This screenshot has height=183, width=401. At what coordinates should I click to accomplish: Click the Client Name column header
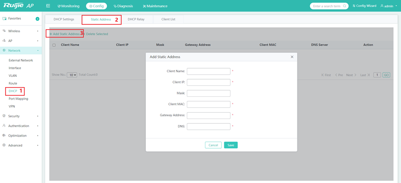(70, 45)
